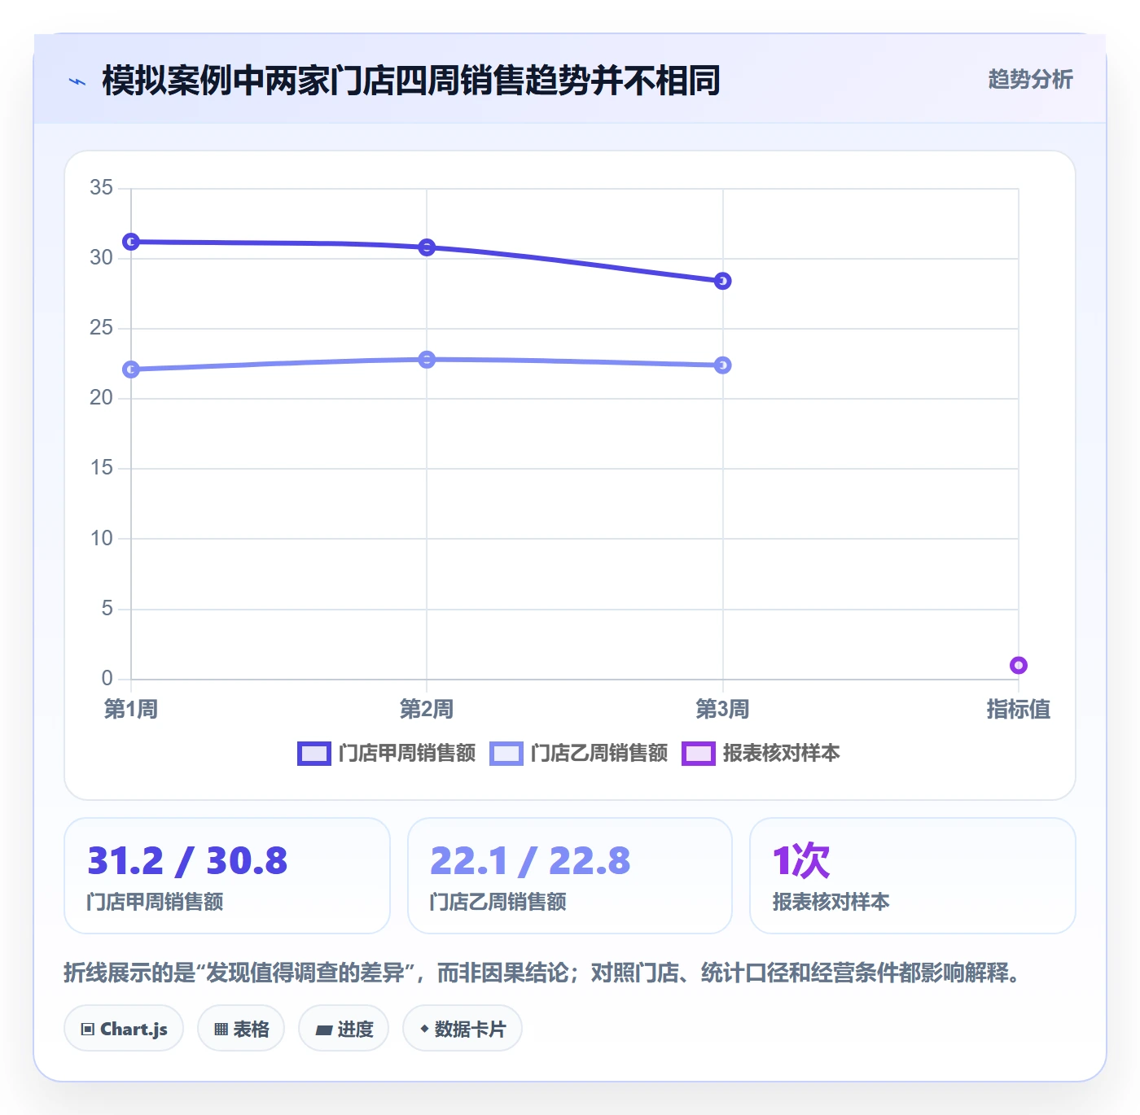Click the footnote text starting 折线展示的是
The width and height of the screenshot is (1140, 1115).
[543, 973]
